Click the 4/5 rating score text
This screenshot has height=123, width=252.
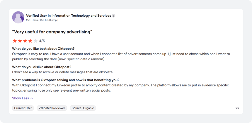coord(42,41)
